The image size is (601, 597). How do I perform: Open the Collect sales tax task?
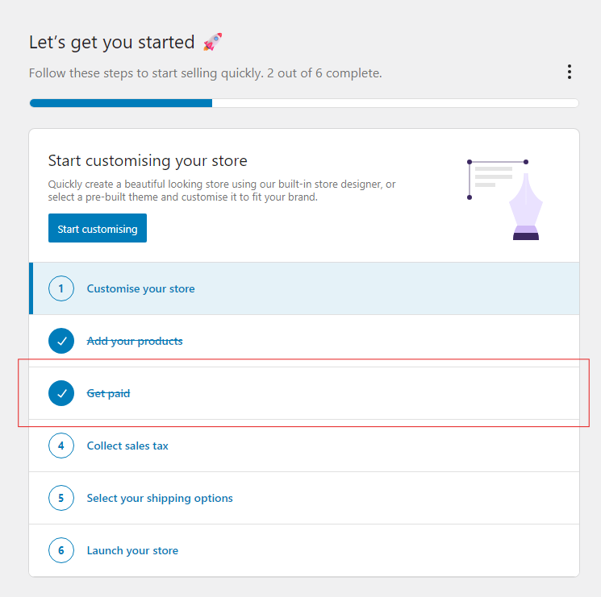tap(304, 446)
